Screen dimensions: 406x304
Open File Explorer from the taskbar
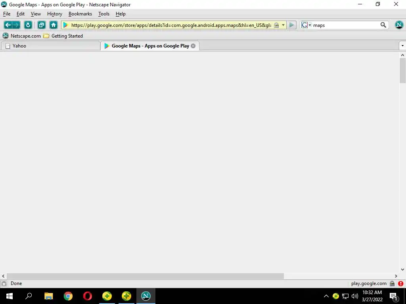tap(48, 296)
